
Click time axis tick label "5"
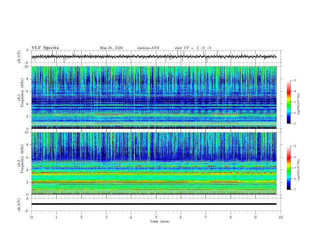click(156, 217)
